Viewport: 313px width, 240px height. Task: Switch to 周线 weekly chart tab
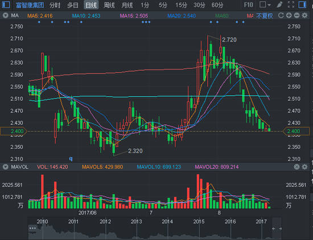(x=109, y=5)
